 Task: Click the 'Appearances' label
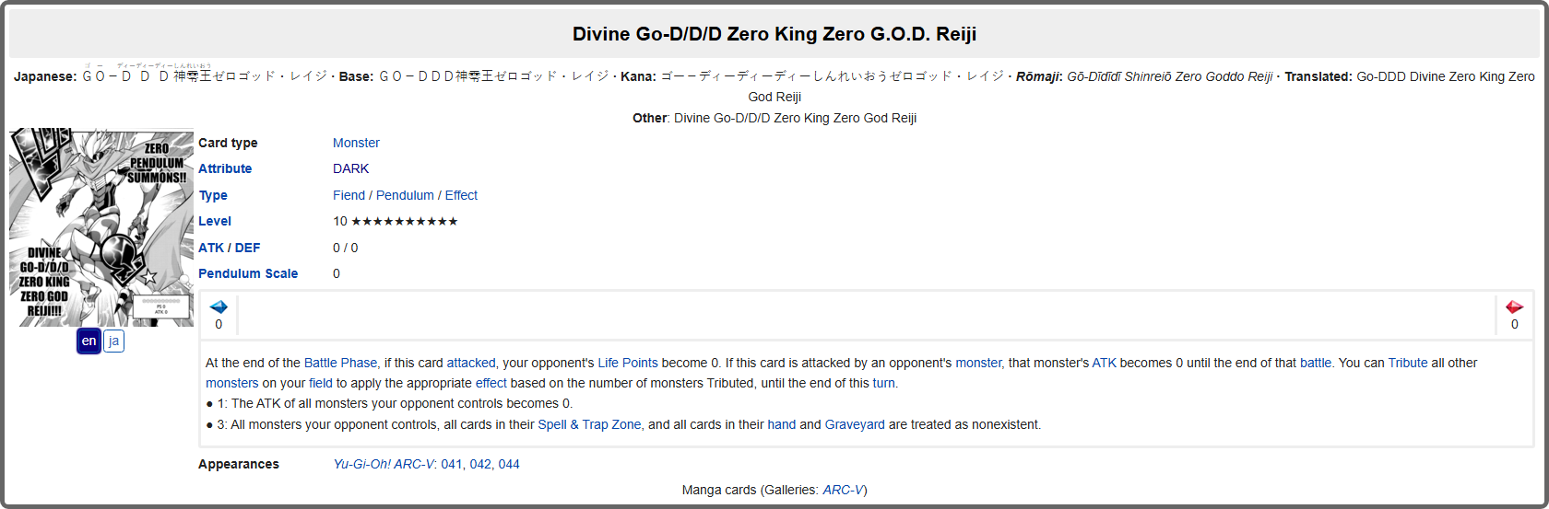(x=239, y=464)
